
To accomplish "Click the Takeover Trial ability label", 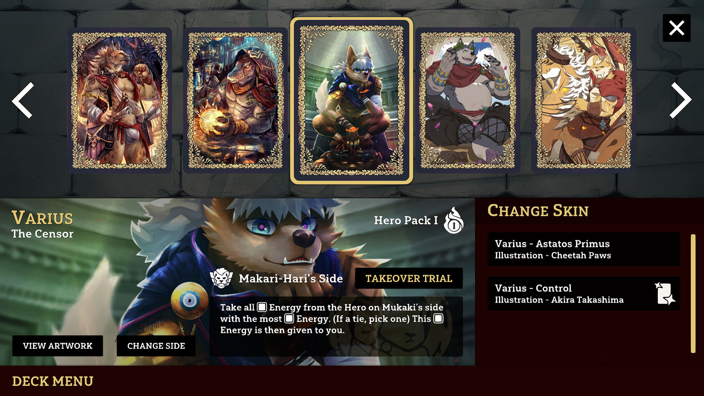I will coord(409,278).
